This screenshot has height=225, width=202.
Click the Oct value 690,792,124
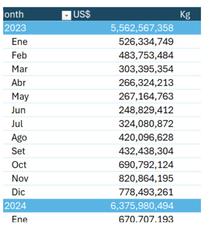click(146, 165)
